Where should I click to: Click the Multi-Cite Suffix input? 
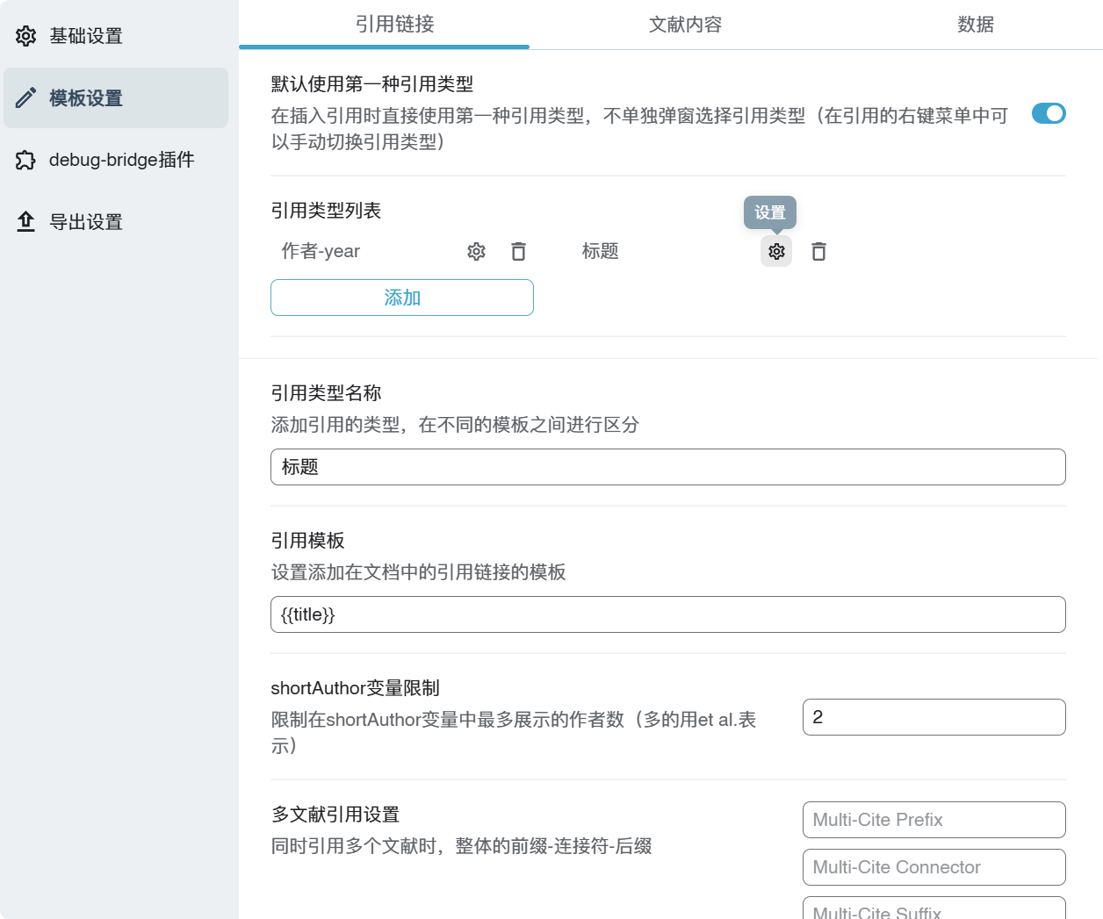point(934,910)
